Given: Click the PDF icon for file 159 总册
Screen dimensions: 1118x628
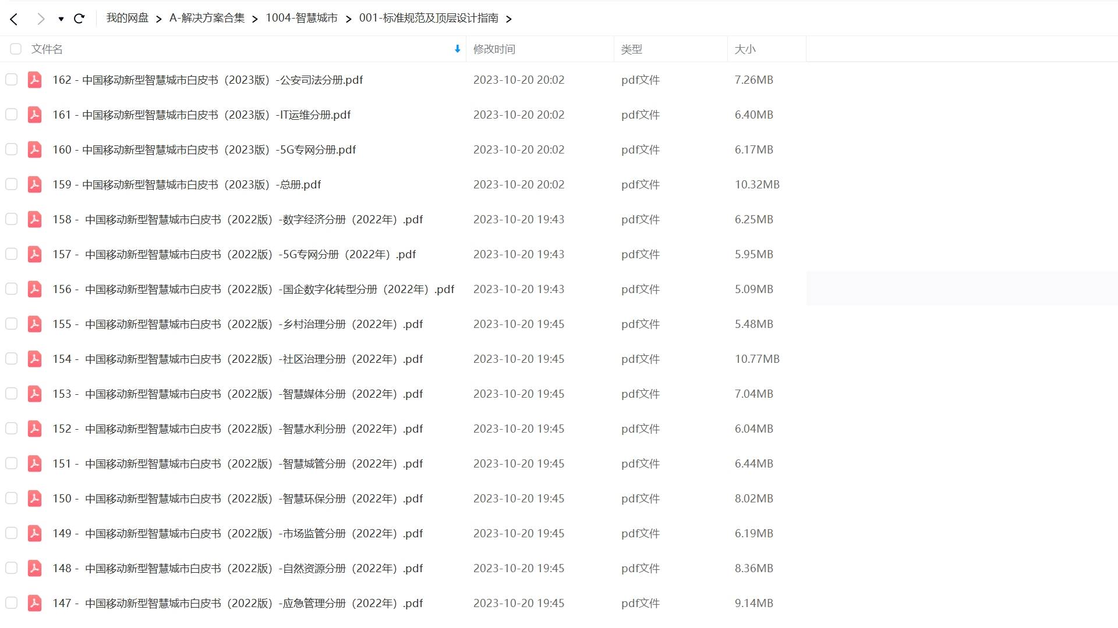Looking at the screenshot, I should [x=35, y=184].
